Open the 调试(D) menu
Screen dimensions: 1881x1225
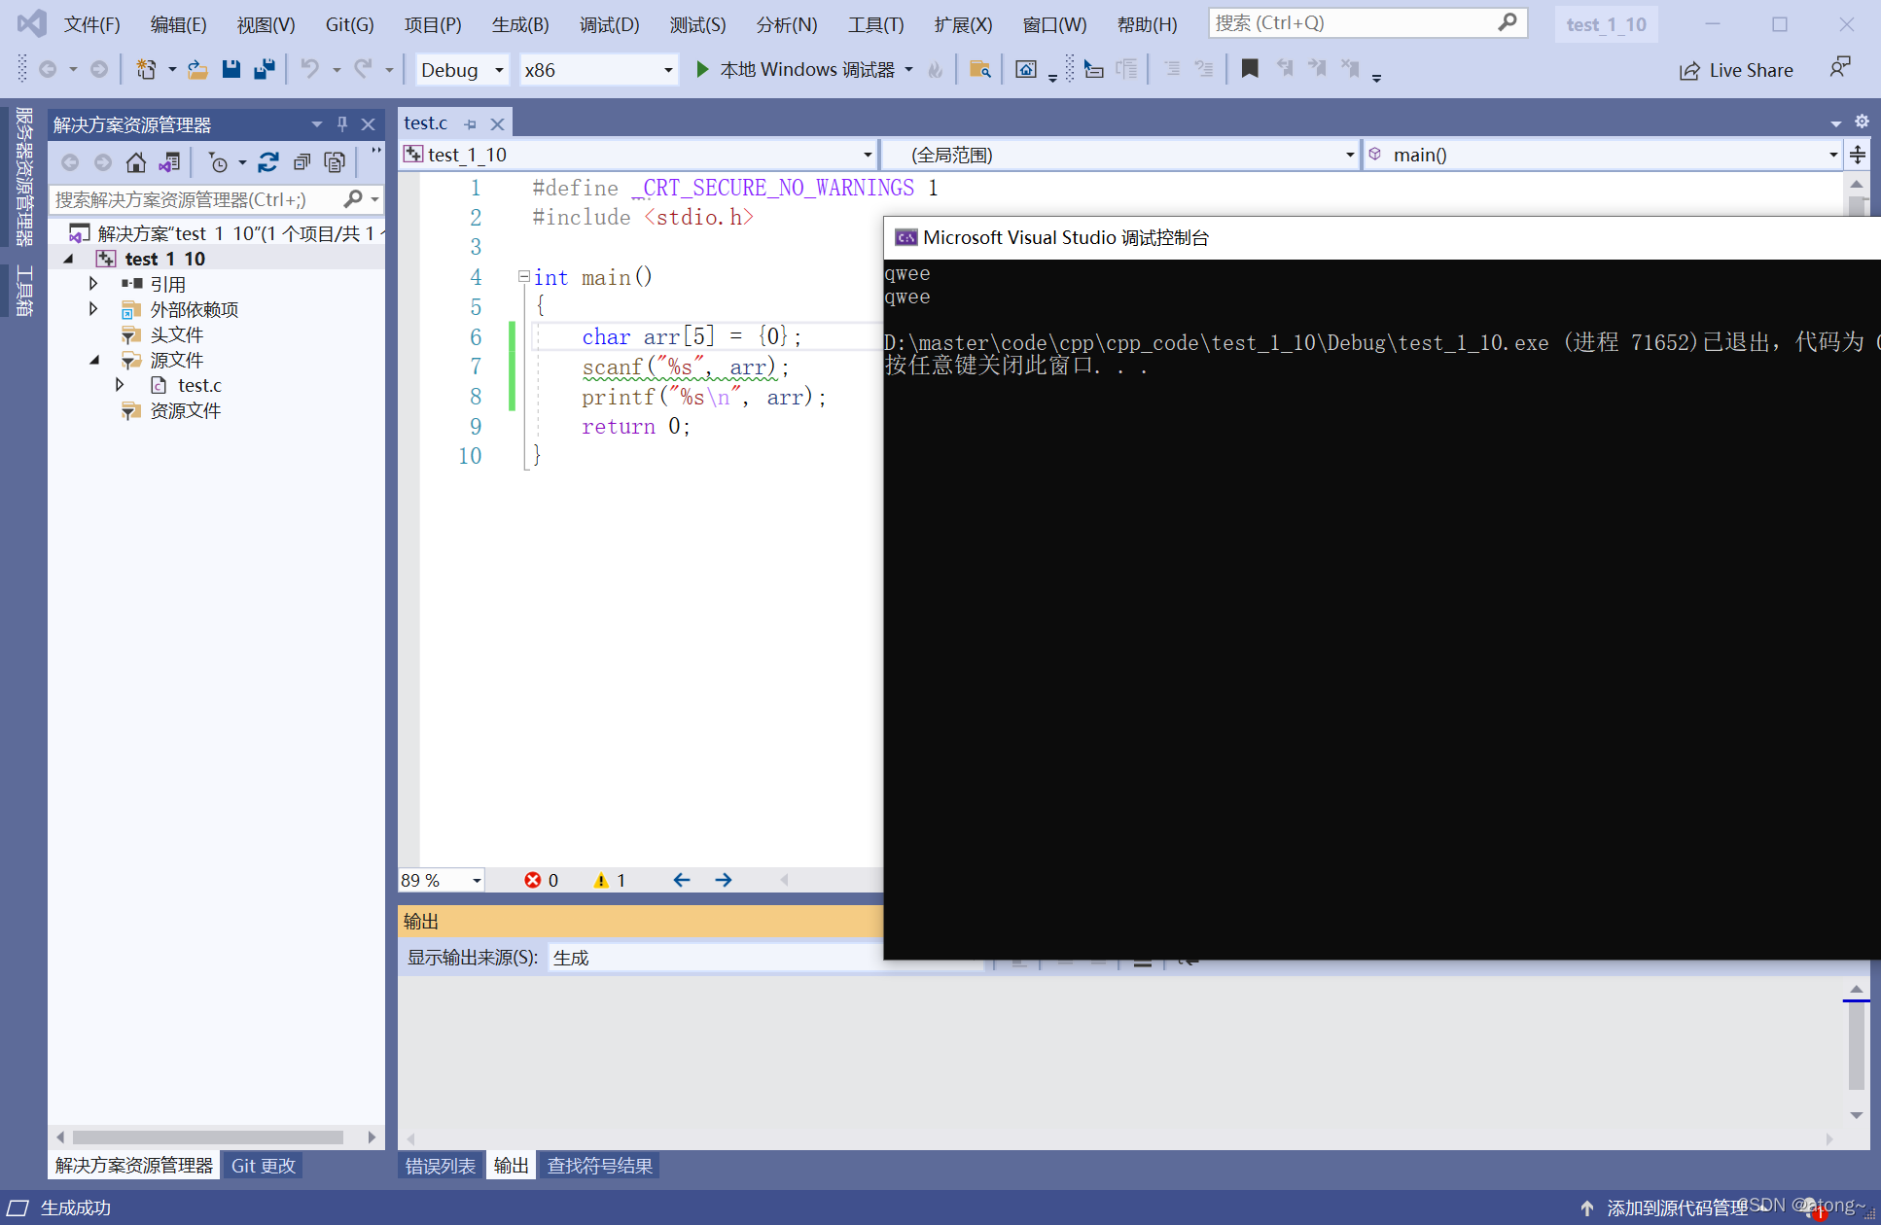tap(609, 24)
